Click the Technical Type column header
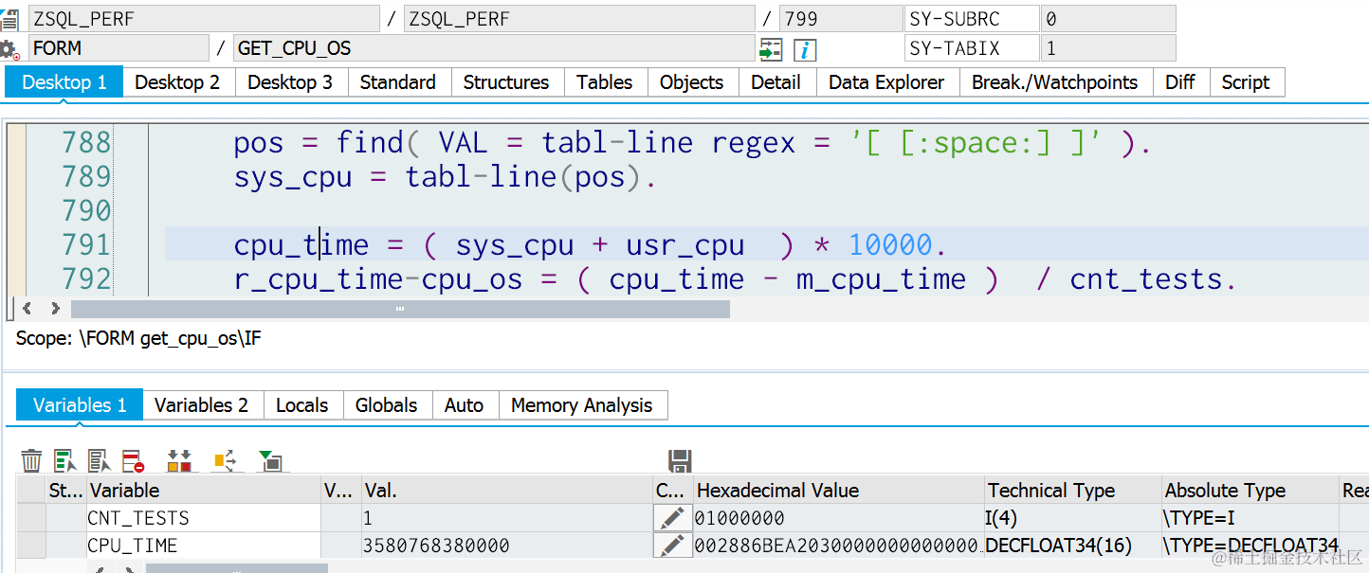 [x=1073, y=491]
